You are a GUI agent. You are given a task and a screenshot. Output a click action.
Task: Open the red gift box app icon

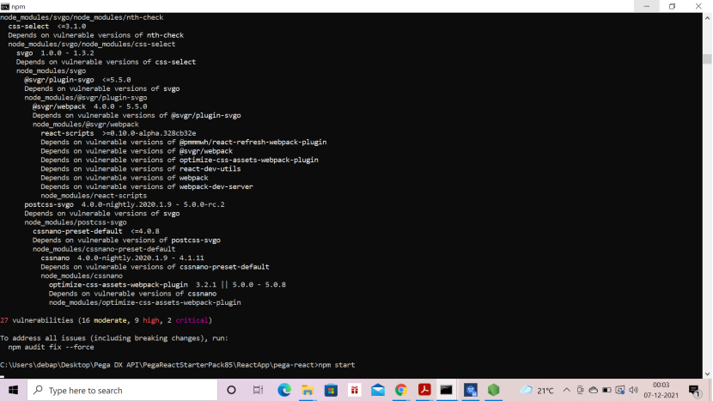click(x=355, y=390)
